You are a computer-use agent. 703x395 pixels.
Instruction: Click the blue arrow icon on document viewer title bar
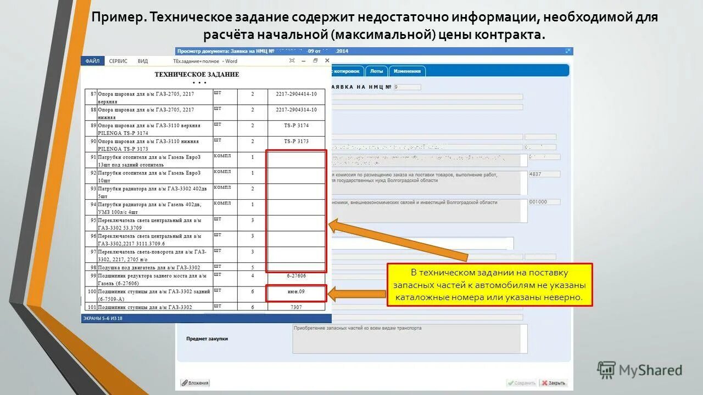tap(568, 50)
